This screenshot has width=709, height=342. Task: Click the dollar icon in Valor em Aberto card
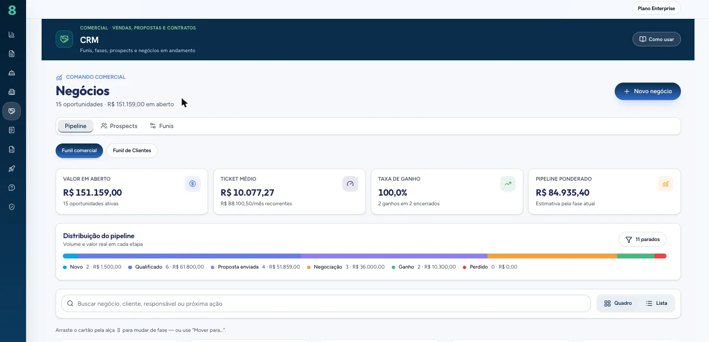(192, 184)
